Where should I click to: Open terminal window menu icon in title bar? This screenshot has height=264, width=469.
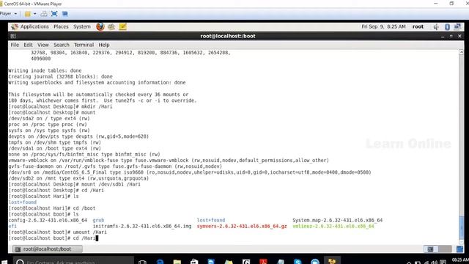point(13,36)
